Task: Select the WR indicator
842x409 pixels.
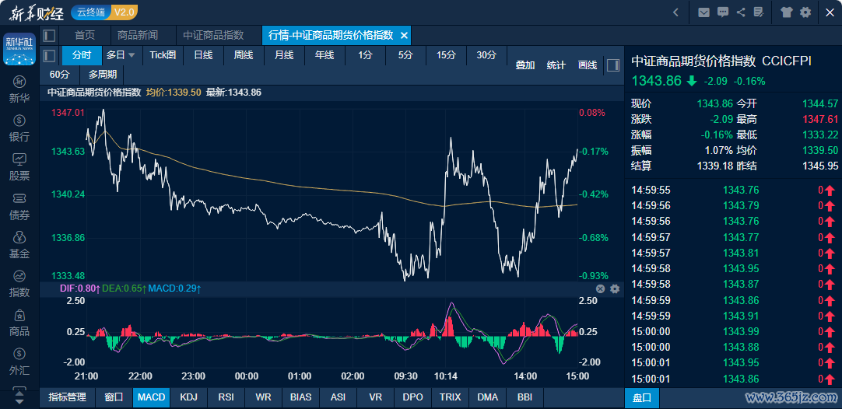Action: (263, 397)
